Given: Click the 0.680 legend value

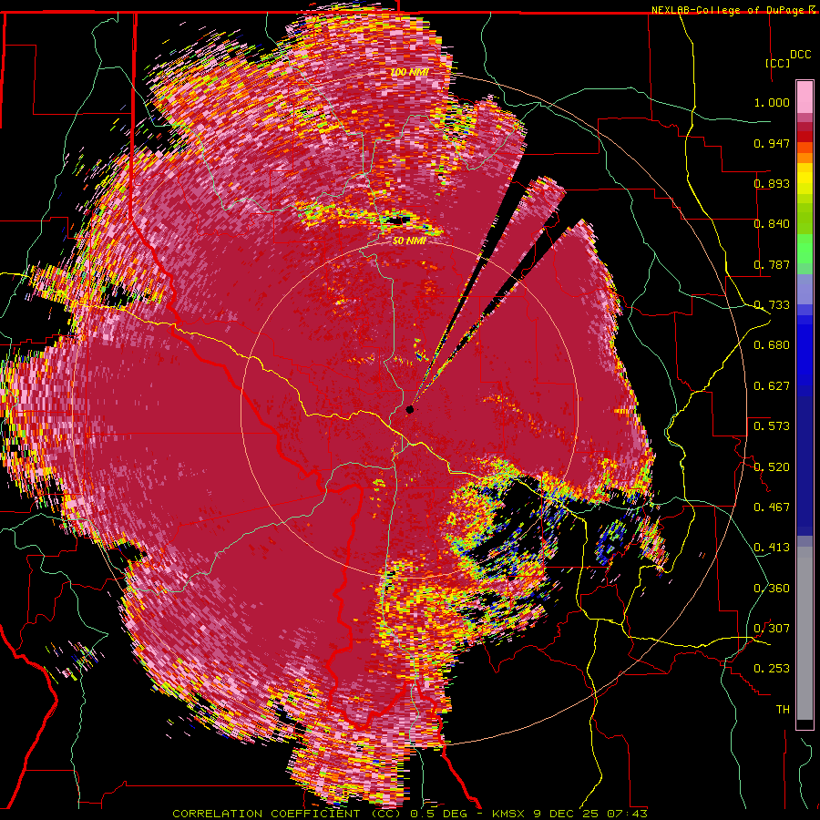Looking at the screenshot, I should click(x=772, y=345).
